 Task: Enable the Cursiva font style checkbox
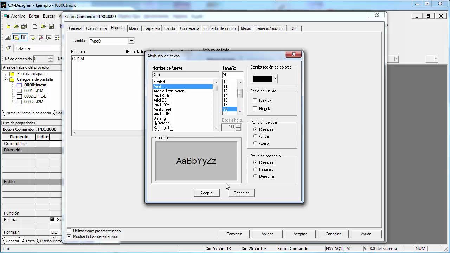click(x=255, y=100)
